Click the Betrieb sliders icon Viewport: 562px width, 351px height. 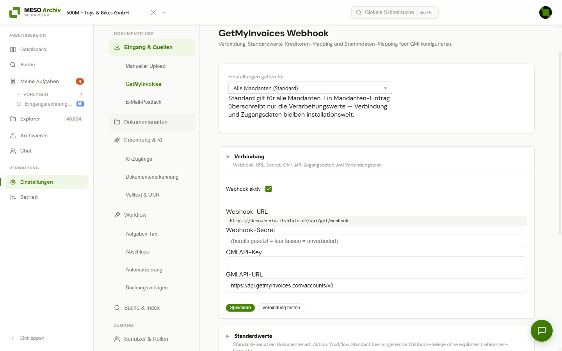(13, 197)
